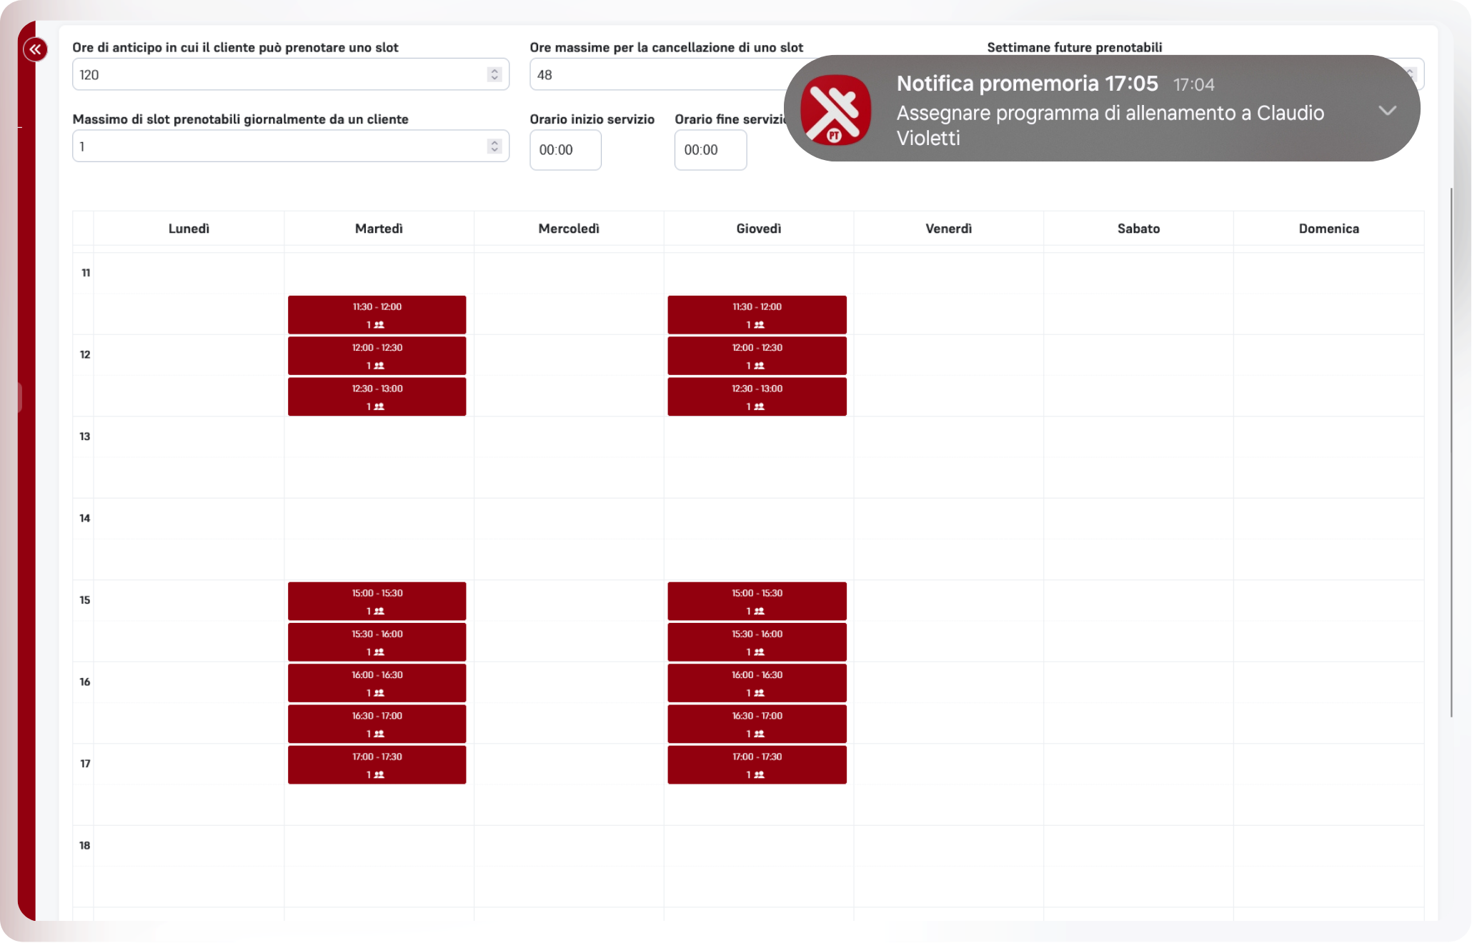Select the Venerdì column header
The image size is (1472, 943).
(x=948, y=229)
